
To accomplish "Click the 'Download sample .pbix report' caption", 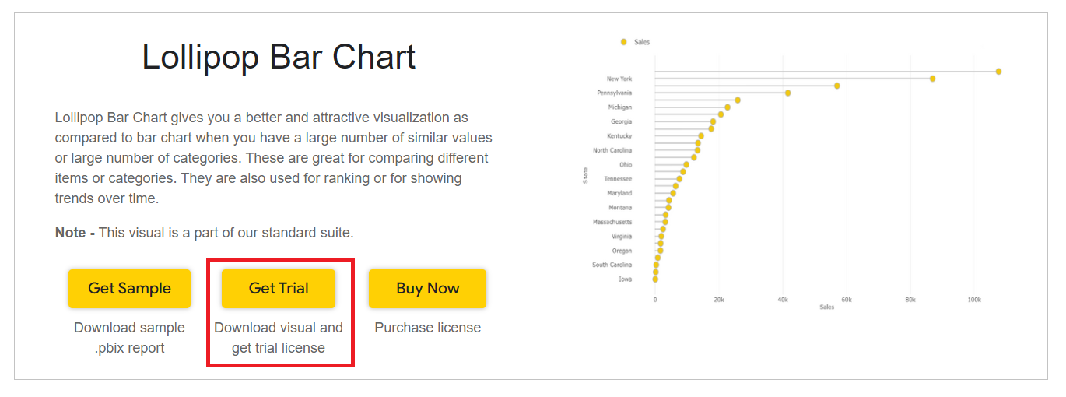I will point(129,338).
